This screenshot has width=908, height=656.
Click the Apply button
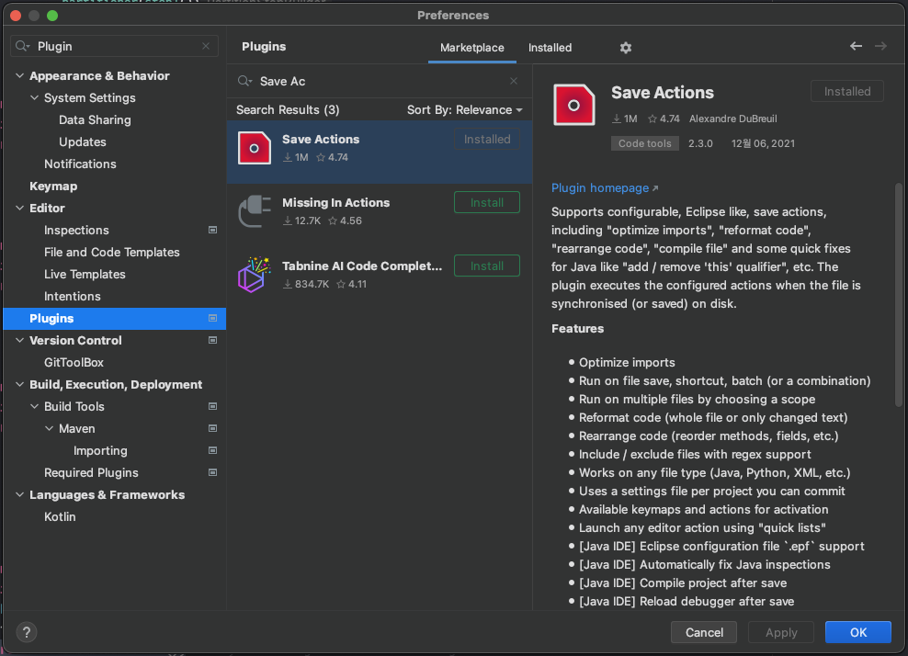(780, 632)
